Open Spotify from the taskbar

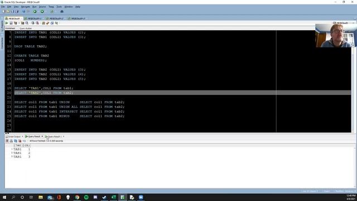[86, 197]
